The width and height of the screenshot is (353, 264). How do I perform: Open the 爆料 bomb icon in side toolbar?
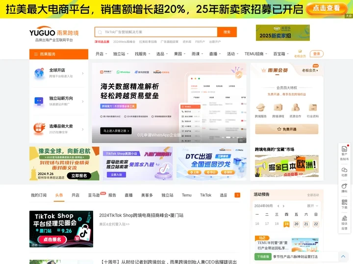pyautogui.click(x=344, y=186)
